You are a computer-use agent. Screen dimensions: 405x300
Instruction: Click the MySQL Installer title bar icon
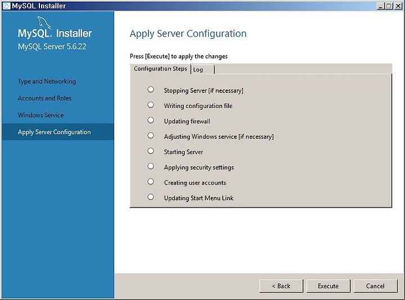tap(6, 6)
